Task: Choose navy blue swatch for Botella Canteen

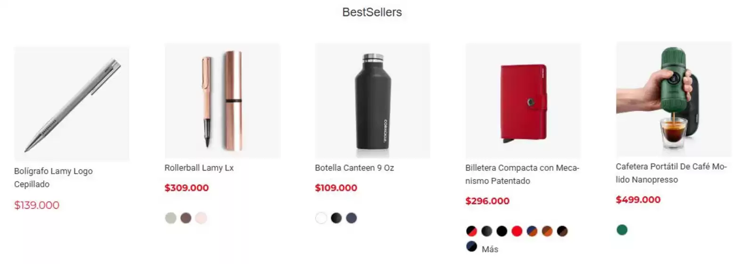Action: point(351,218)
